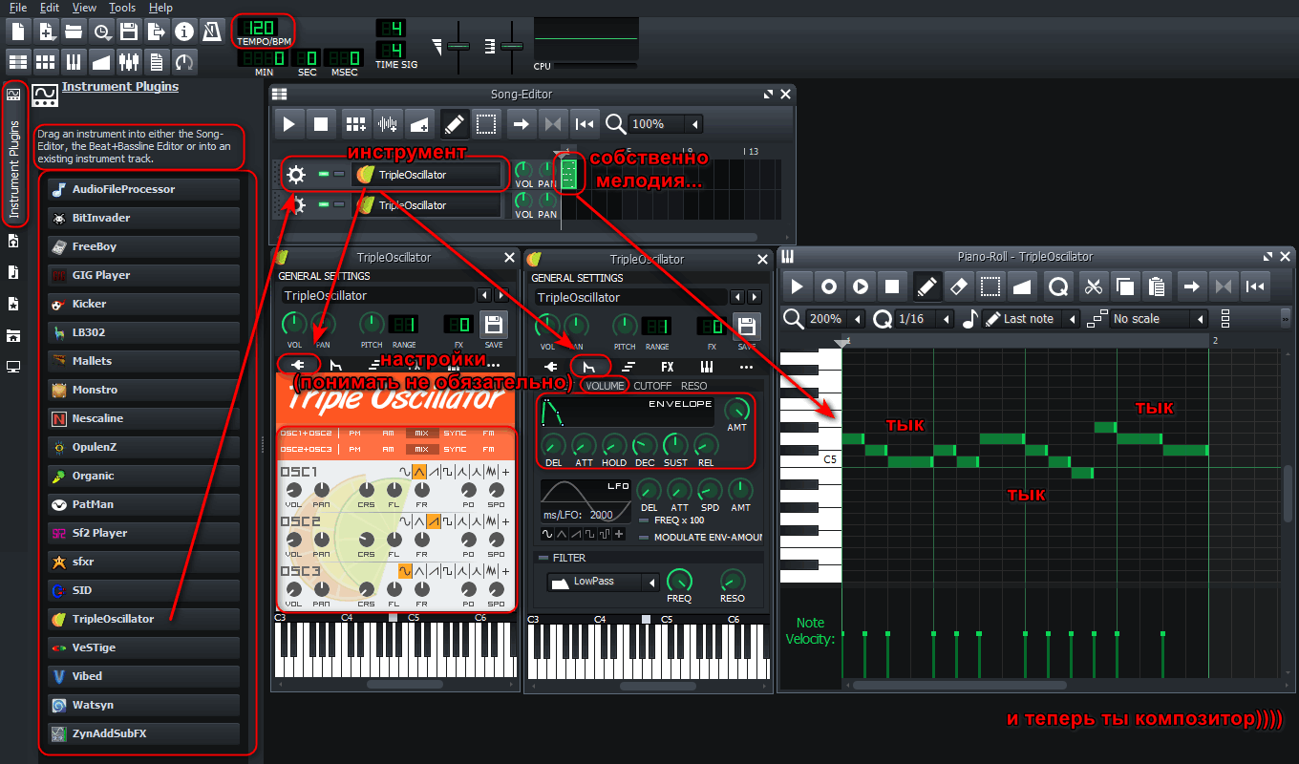
Task: Open track settings gear of first TripleOscillator track
Action: click(x=296, y=175)
